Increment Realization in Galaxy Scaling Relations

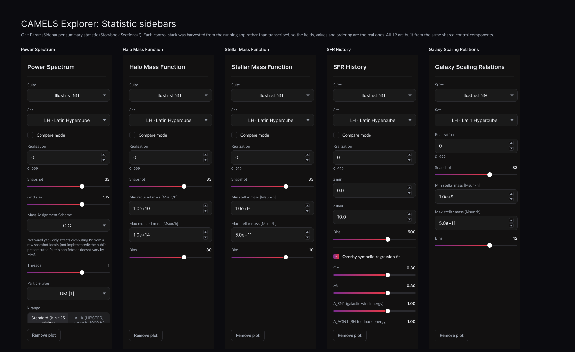tap(511, 143)
